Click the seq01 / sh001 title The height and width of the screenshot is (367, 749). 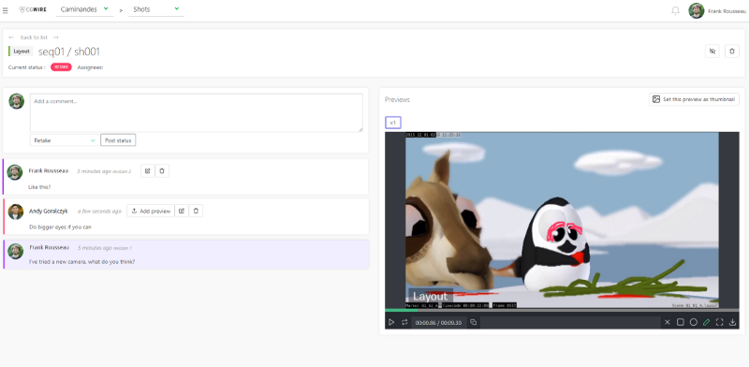[69, 51]
